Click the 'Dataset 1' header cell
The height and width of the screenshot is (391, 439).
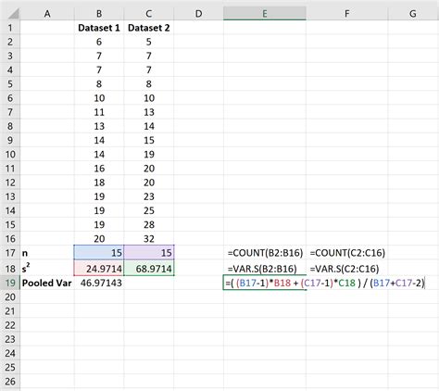(x=99, y=28)
